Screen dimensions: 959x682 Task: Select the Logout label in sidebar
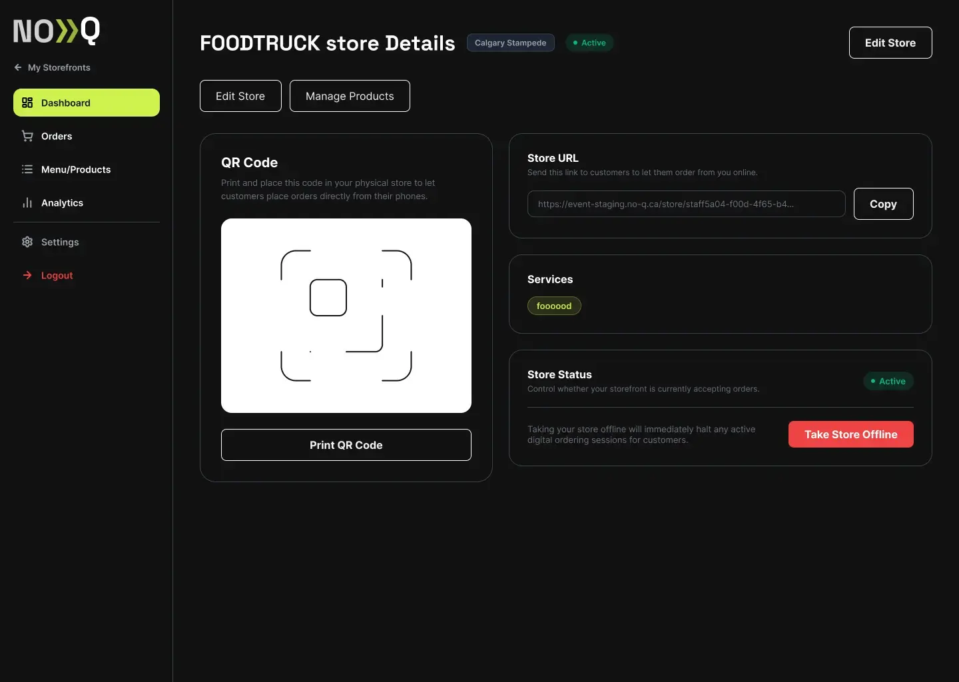pos(57,275)
